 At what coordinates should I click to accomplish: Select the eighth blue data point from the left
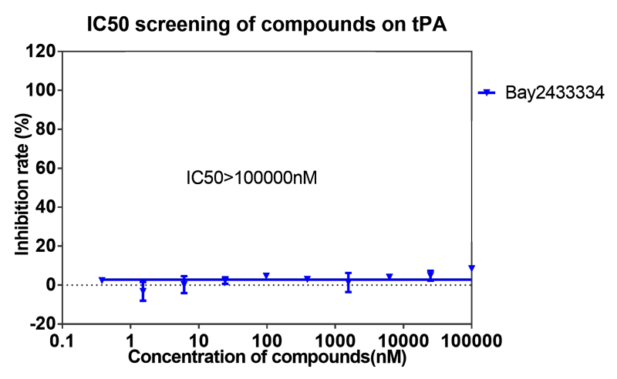click(x=389, y=277)
